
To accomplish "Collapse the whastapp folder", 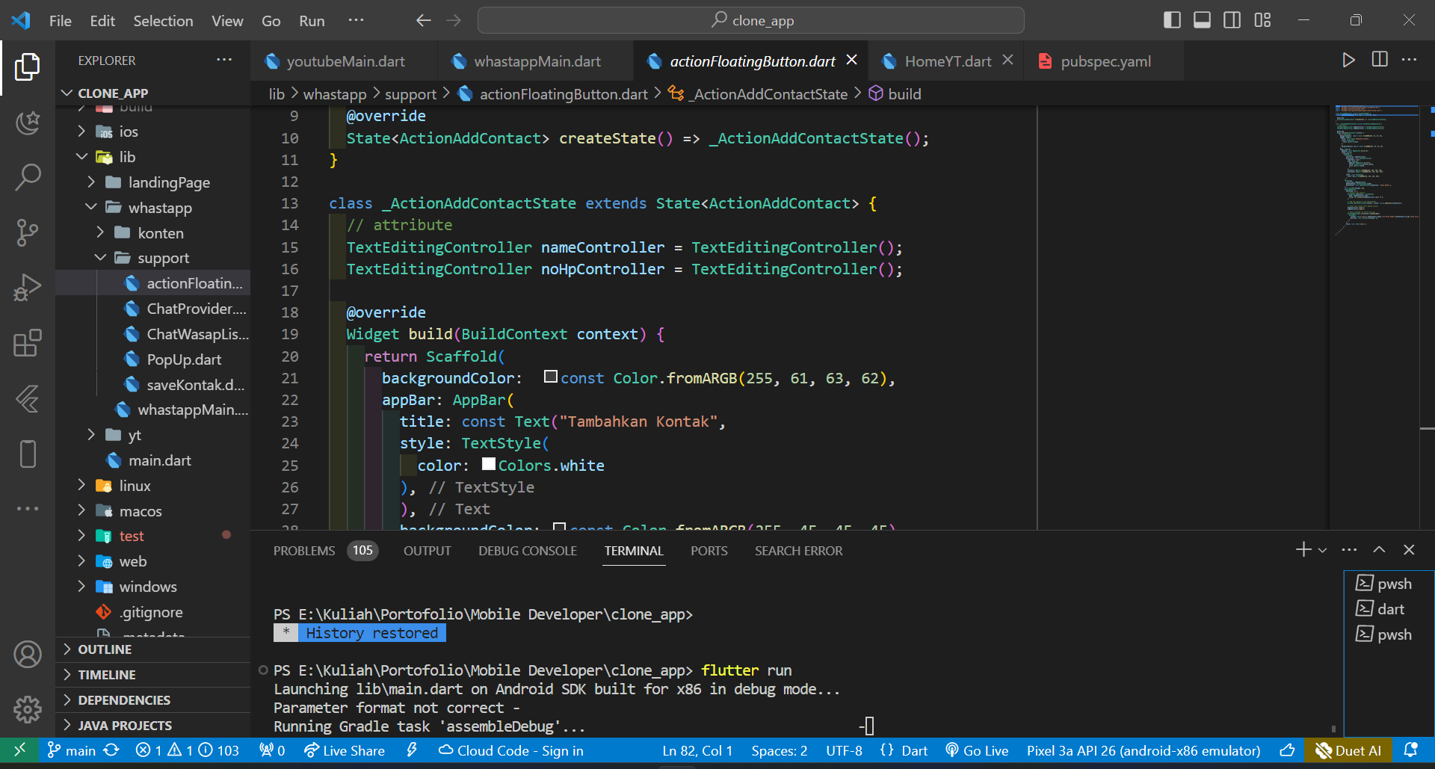I will [x=90, y=208].
